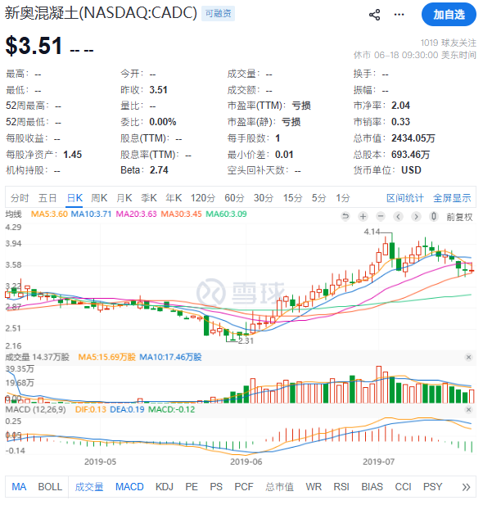This screenshot has width=483, height=505.
Task: Select the 分时 intraday tab
Action: coord(20,198)
